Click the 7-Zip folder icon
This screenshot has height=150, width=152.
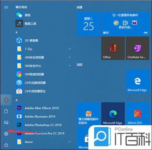pyautogui.click(x=19, y=49)
